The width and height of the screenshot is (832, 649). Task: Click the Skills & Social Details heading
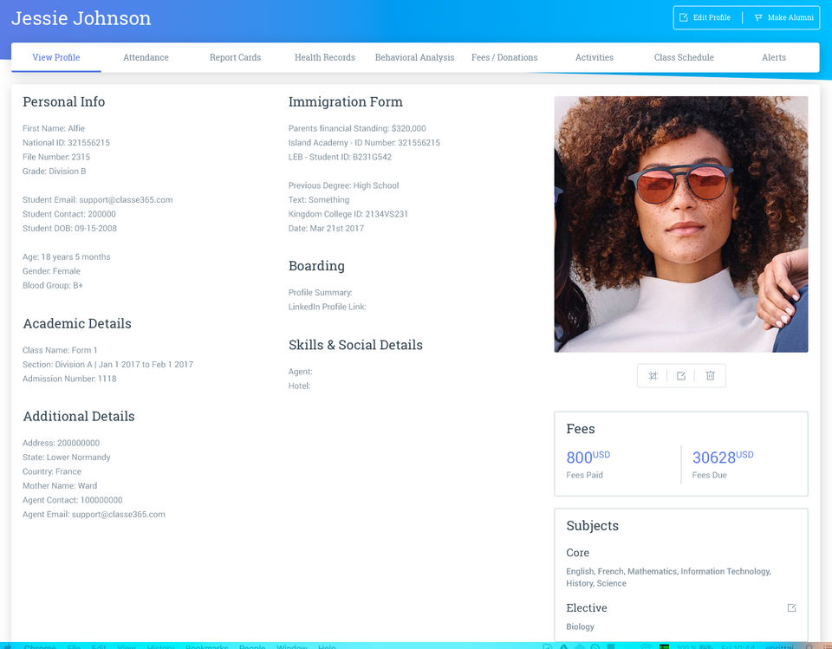(355, 345)
